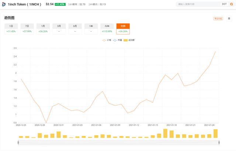Click the 2021-01-24 x-axis date label
This screenshot has width=236, height=151.
[209, 125]
